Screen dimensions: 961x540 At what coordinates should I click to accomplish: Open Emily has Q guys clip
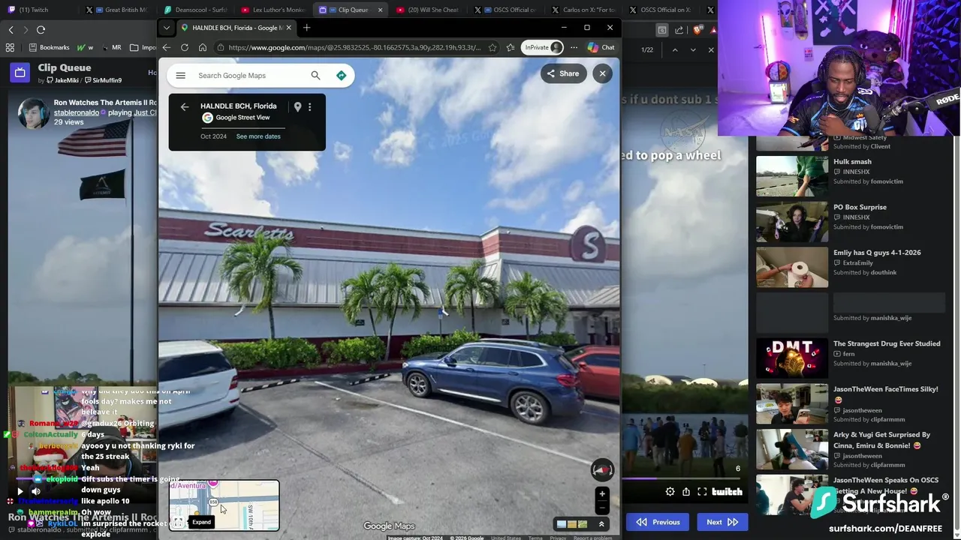pyautogui.click(x=877, y=253)
